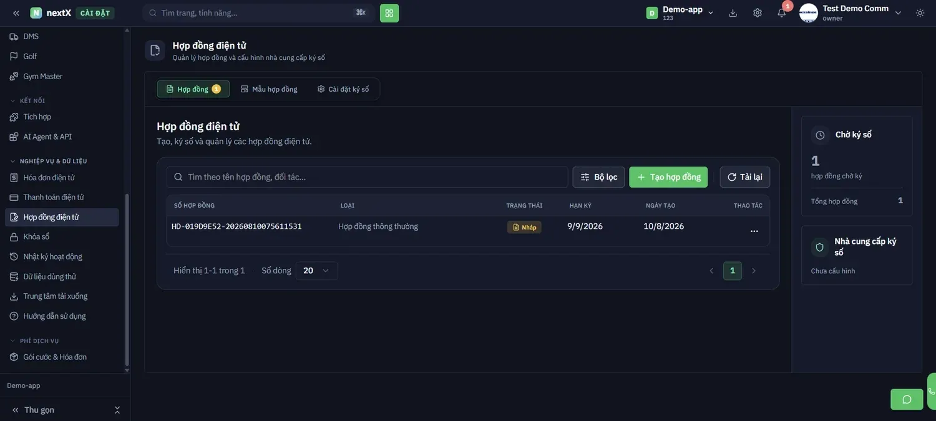This screenshot has height=421, width=936.
Task: Click the TRẠNG THÁI column header
Action: tap(524, 206)
